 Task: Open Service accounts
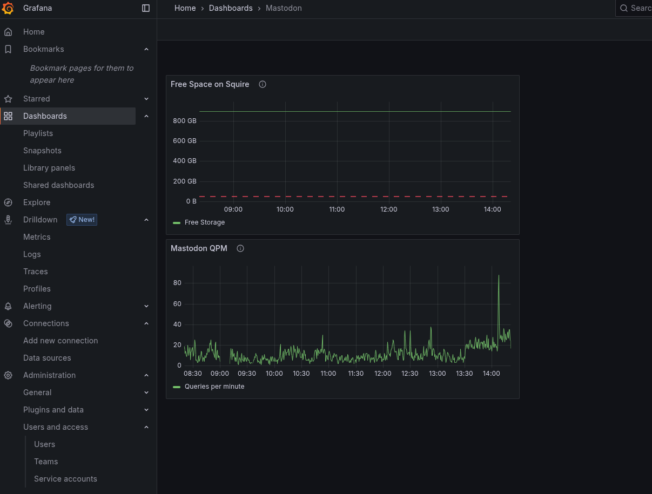click(x=65, y=479)
